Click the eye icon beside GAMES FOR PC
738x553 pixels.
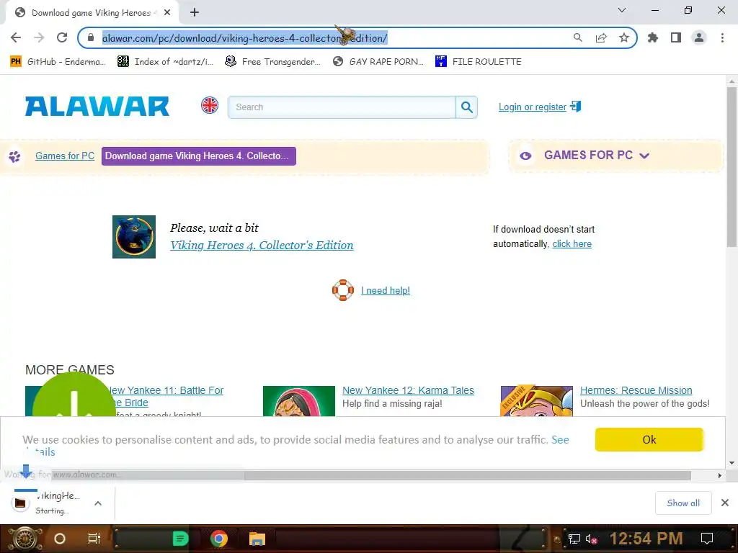(x=525, y=156)
